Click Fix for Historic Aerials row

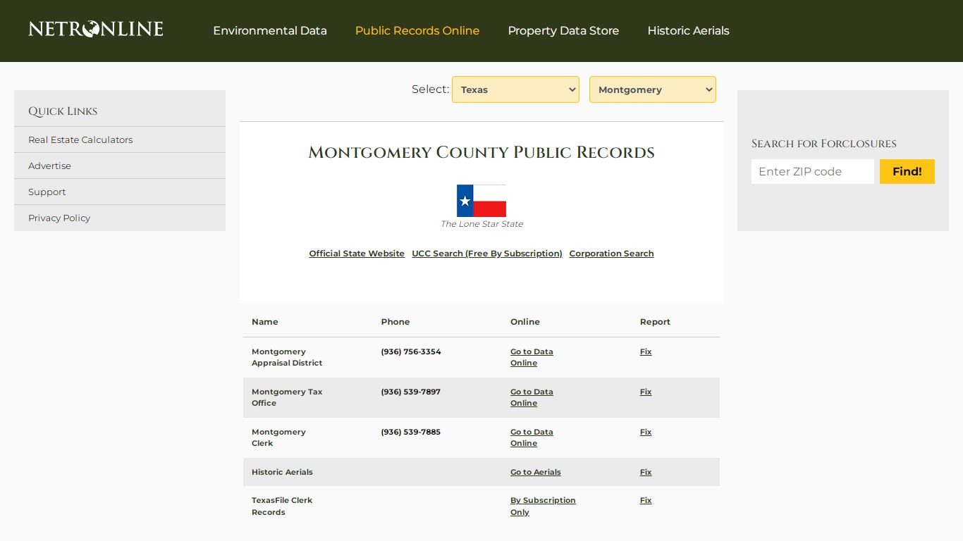(x=646, y=472)
